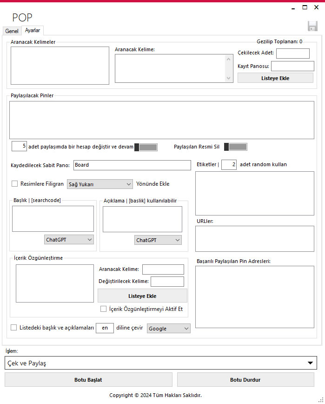The image size is (325, 404).
Task: Click the Etiketler random count field
Action: (229, 165)
